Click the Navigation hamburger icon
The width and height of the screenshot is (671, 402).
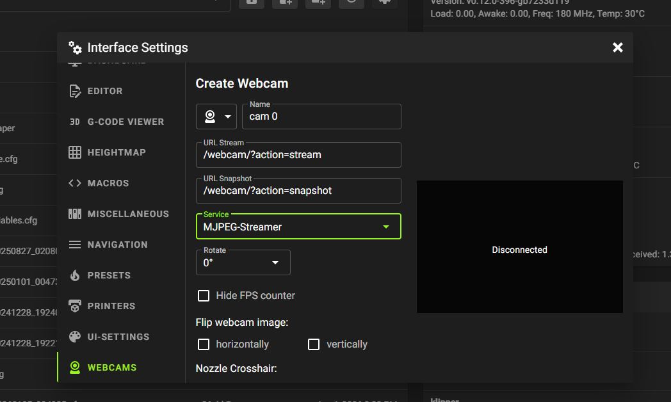pyautogui.click(x=75, y=245)
